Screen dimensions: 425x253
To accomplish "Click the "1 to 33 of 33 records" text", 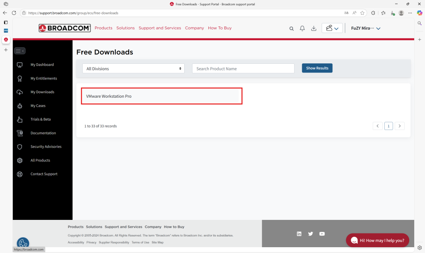I will pos(100,126).
